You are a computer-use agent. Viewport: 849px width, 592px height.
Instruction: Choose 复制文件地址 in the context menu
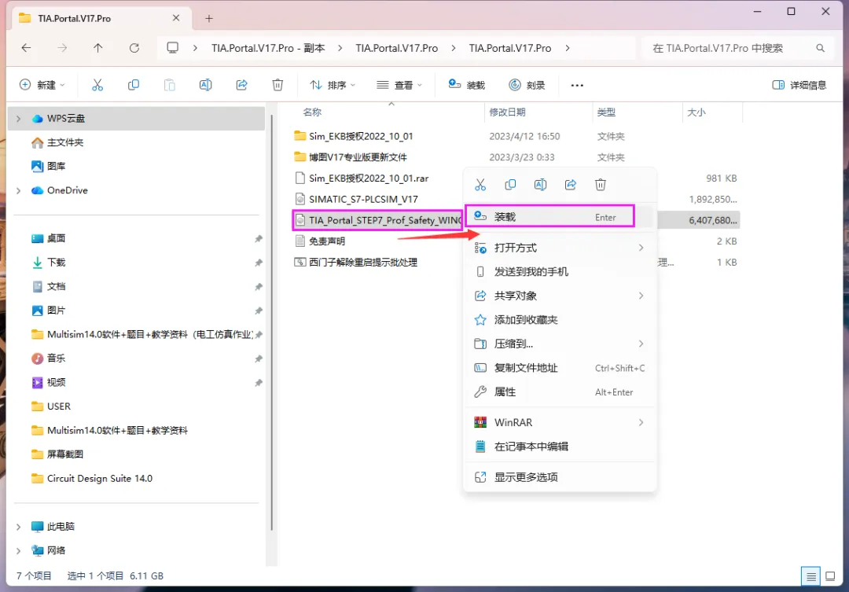(x=560, y=368)
